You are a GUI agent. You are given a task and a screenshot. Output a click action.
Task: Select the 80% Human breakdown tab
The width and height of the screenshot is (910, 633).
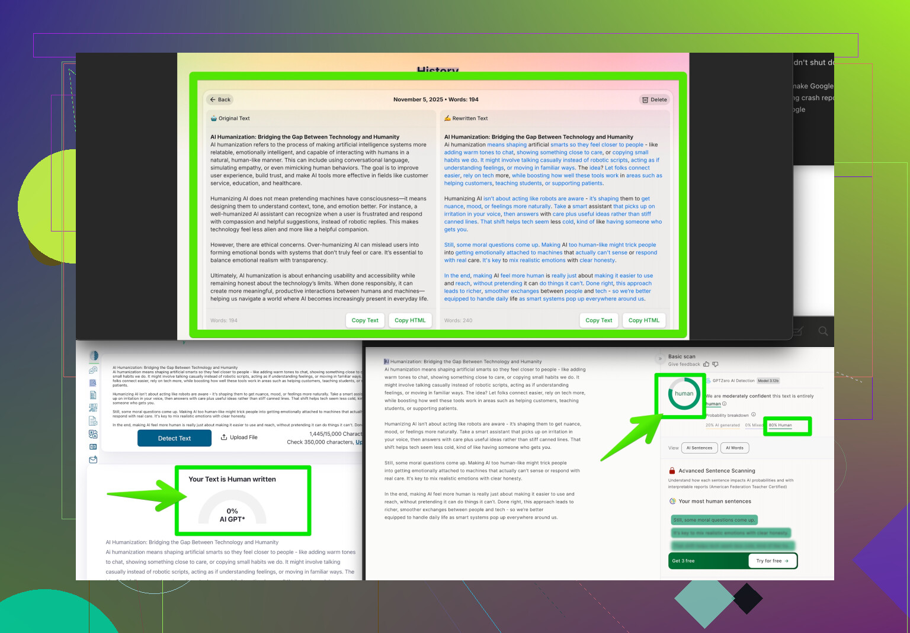point(780,425)
